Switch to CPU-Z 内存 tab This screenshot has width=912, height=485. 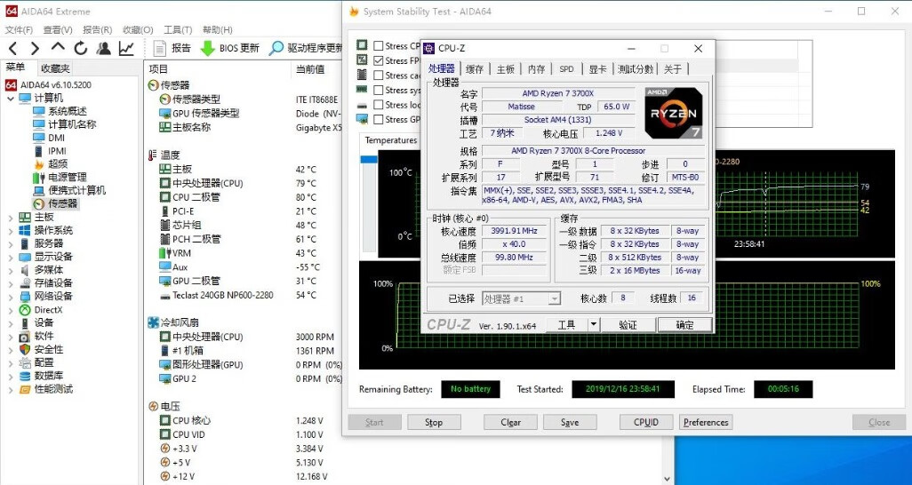coord(536,69)
